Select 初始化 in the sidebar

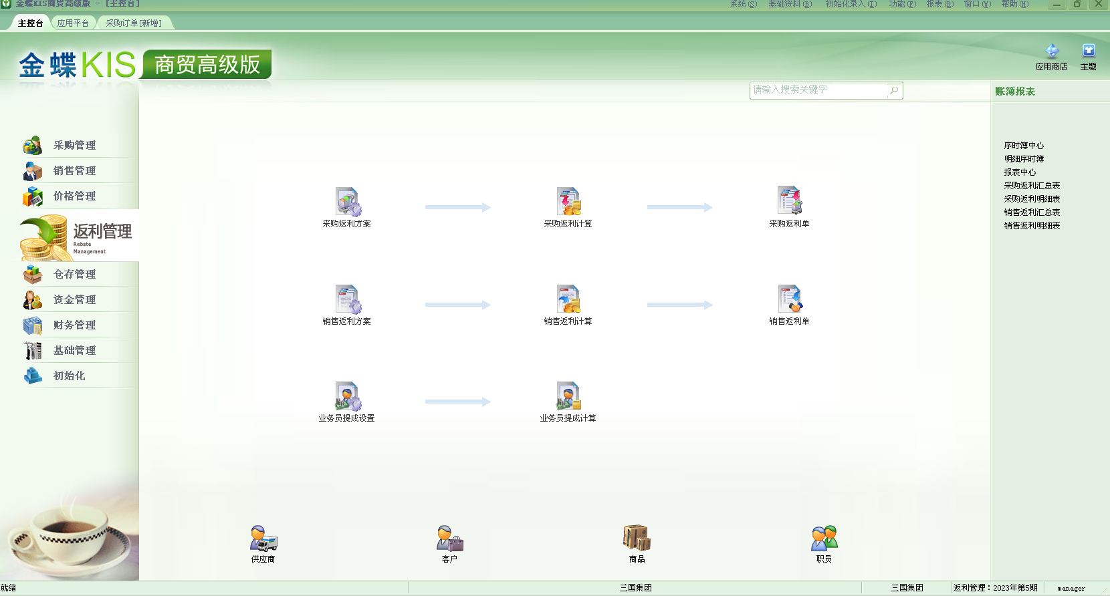click(x=70, y=376)
